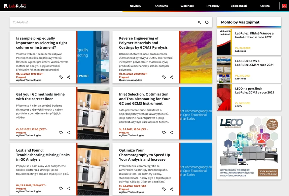Click the tag icon on the Inlet Selection webinar
The height and width of the screenshot is (196, 289).
(x=164, y=132)
